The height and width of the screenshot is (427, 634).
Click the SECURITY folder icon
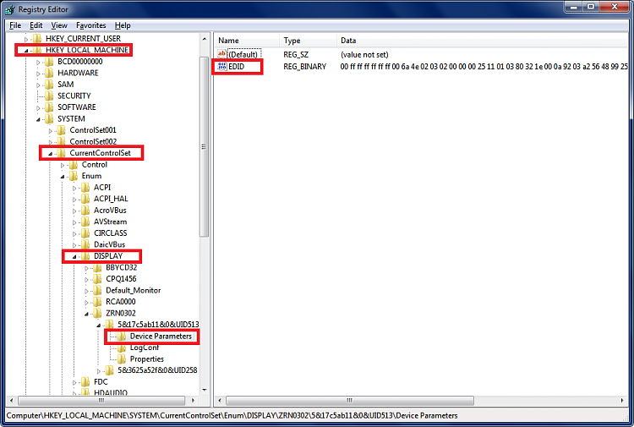(49, 96)
